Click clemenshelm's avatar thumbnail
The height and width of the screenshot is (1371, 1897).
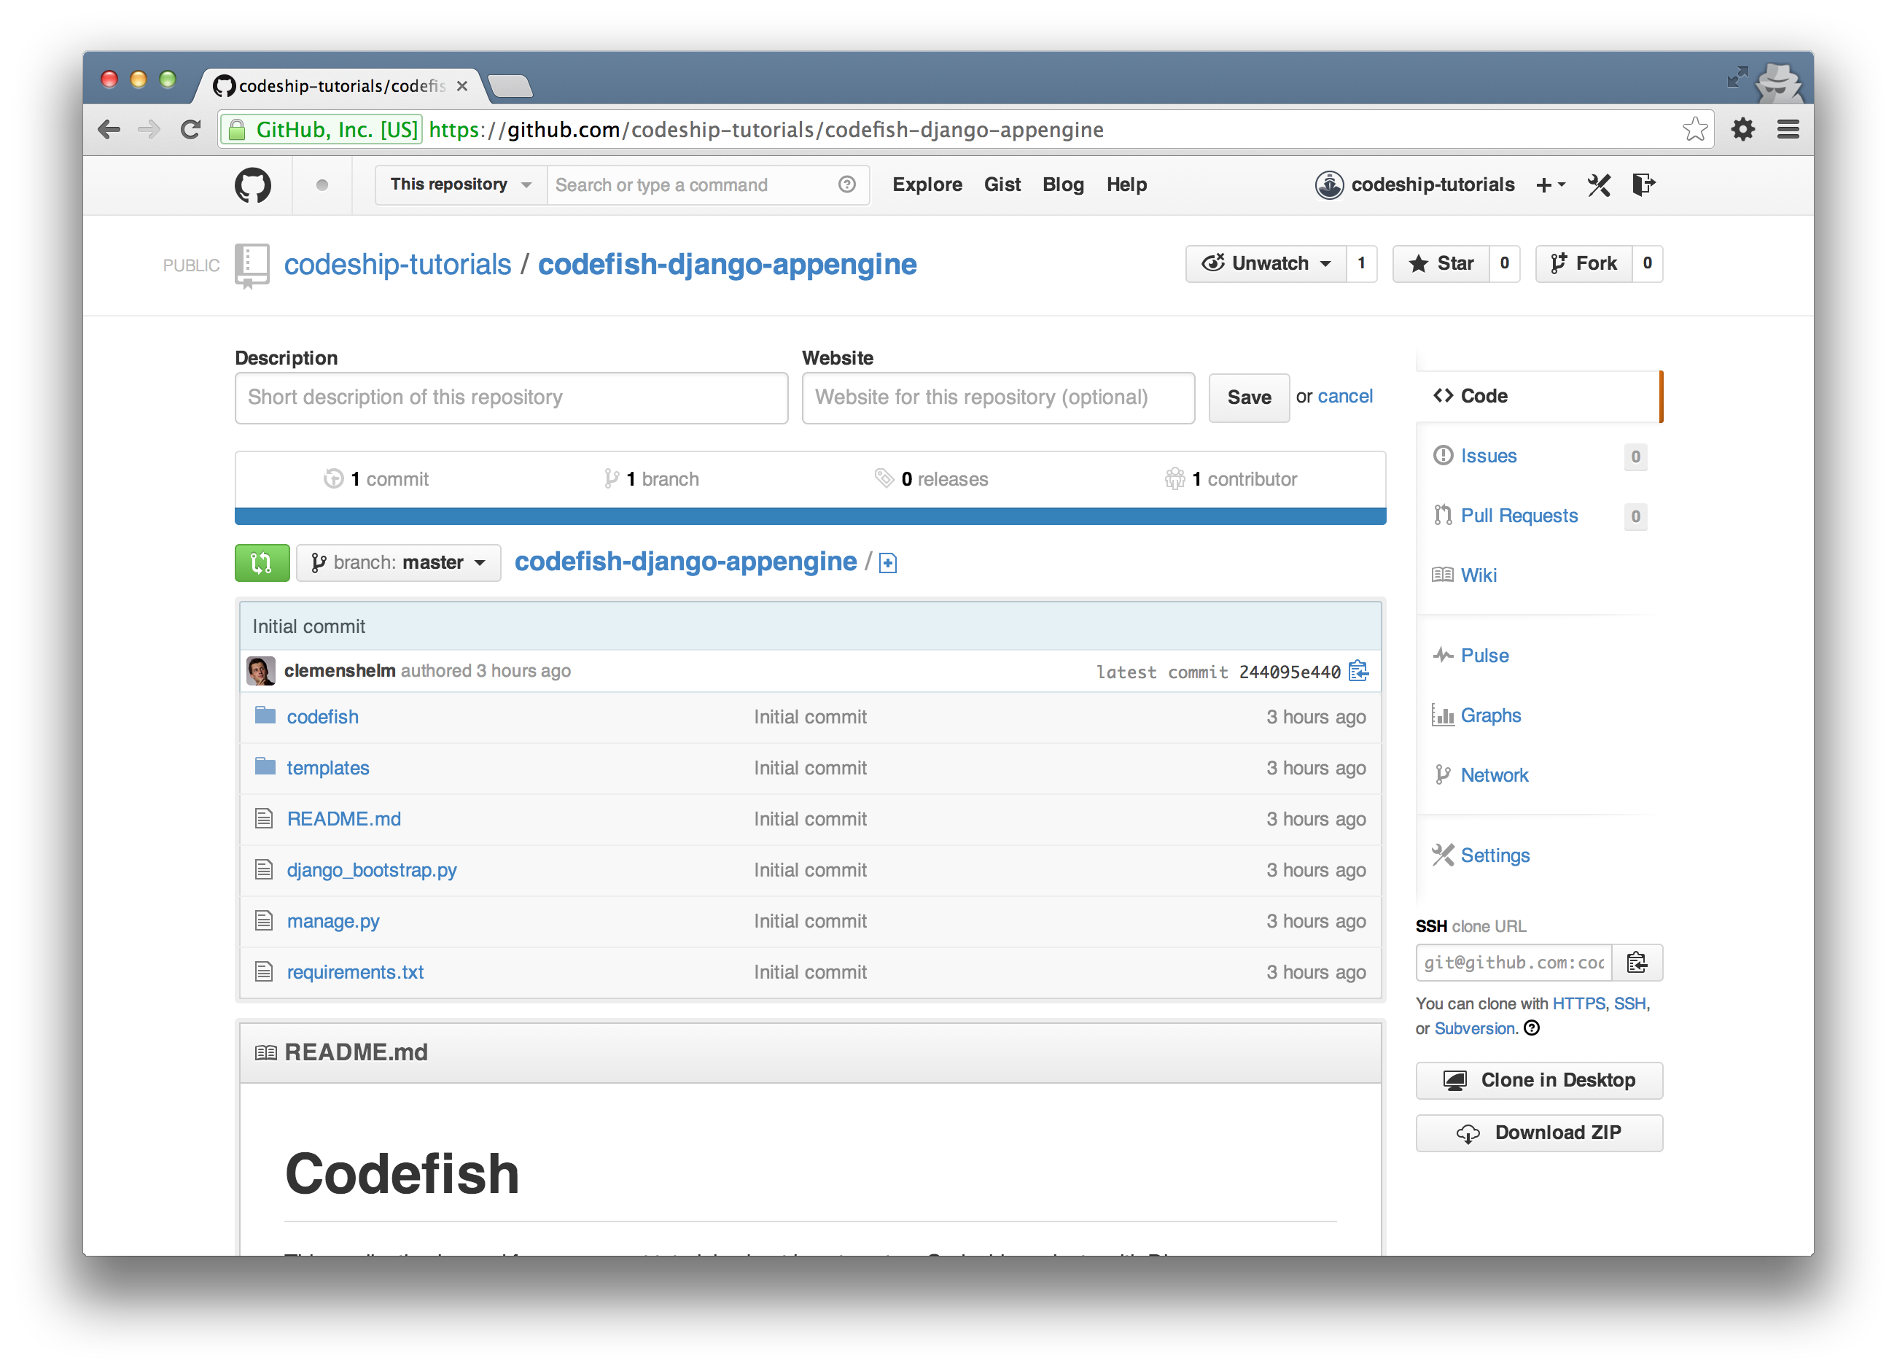(260, 671)
